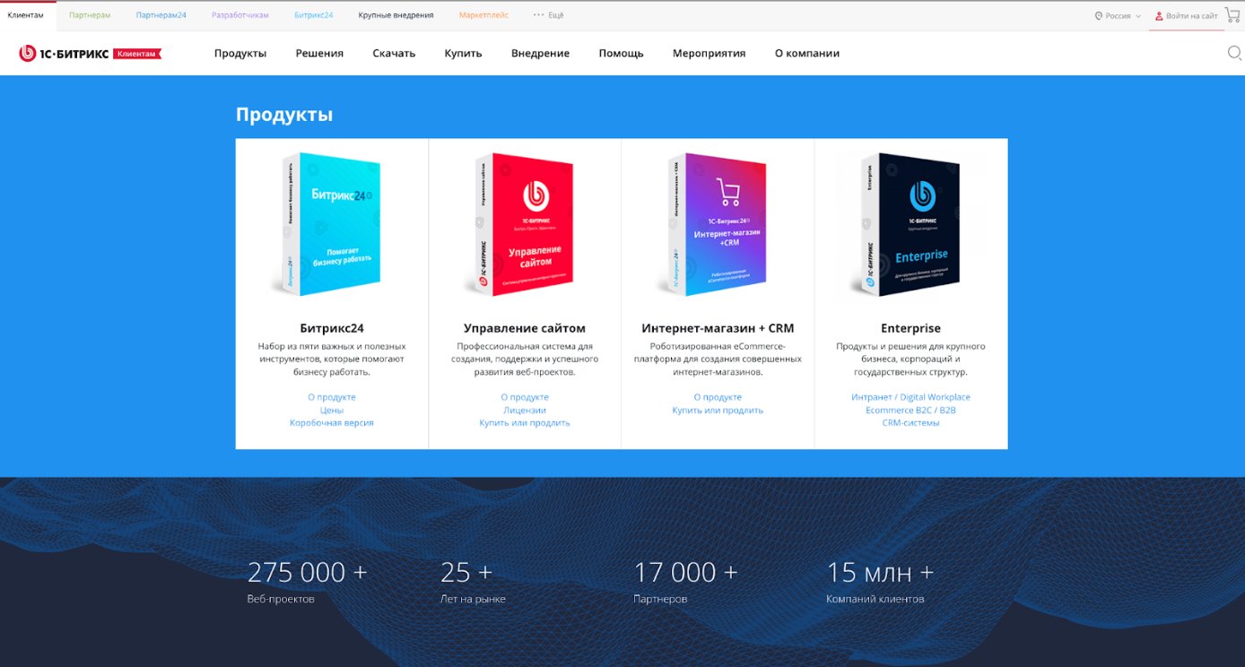Screen dimensions: 1245x667
Task: Open the Ecommerce B2C / B2B link
Action: coord(910,410)
